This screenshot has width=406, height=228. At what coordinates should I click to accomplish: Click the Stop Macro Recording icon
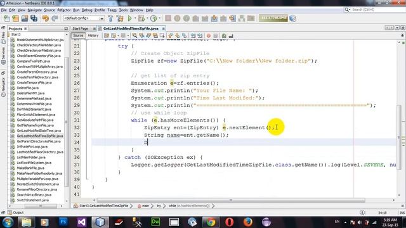click(x=216, y=35)
